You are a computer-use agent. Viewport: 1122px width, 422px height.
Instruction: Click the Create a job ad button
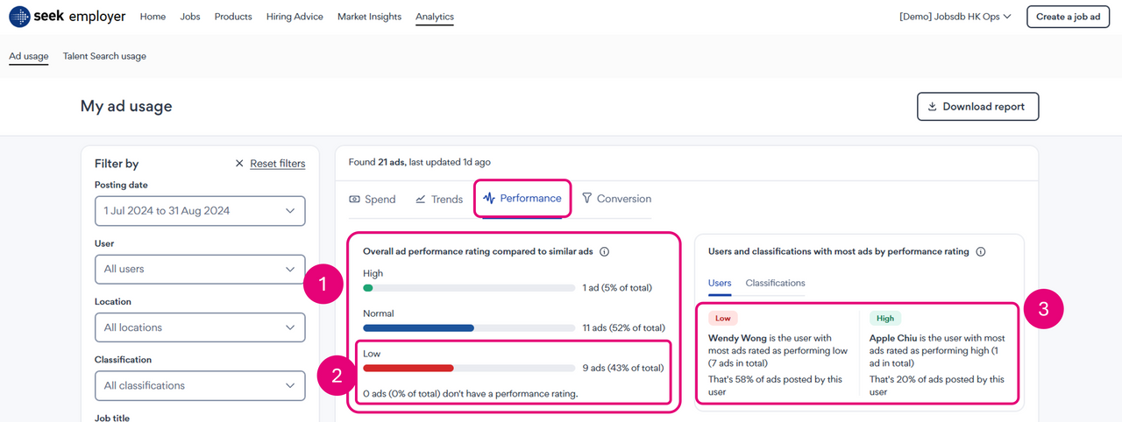click(1067, 17)
